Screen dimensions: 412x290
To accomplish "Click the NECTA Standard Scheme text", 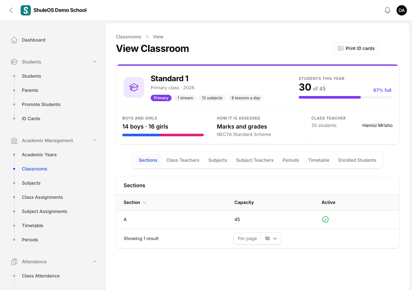I will tap(244, 134).
